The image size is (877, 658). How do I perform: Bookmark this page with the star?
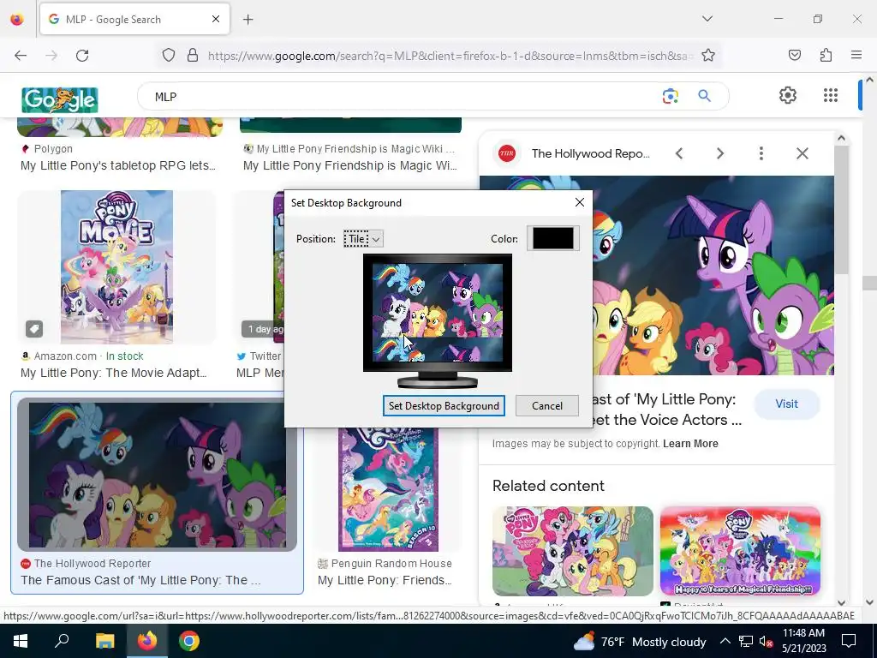click(x=708, y=56)
